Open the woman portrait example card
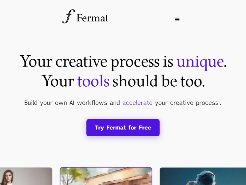Viewport: 246px width, 185px height. tap(26, 176)
